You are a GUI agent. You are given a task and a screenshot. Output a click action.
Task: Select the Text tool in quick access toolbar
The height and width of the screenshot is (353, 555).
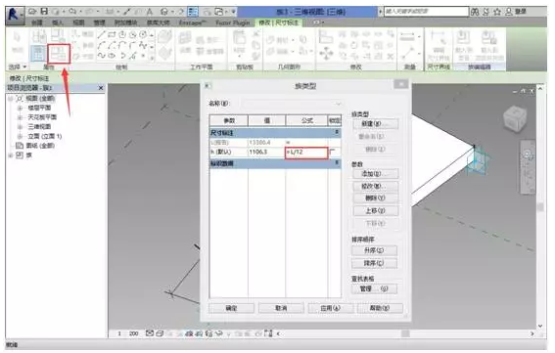(x=150, y=12)
